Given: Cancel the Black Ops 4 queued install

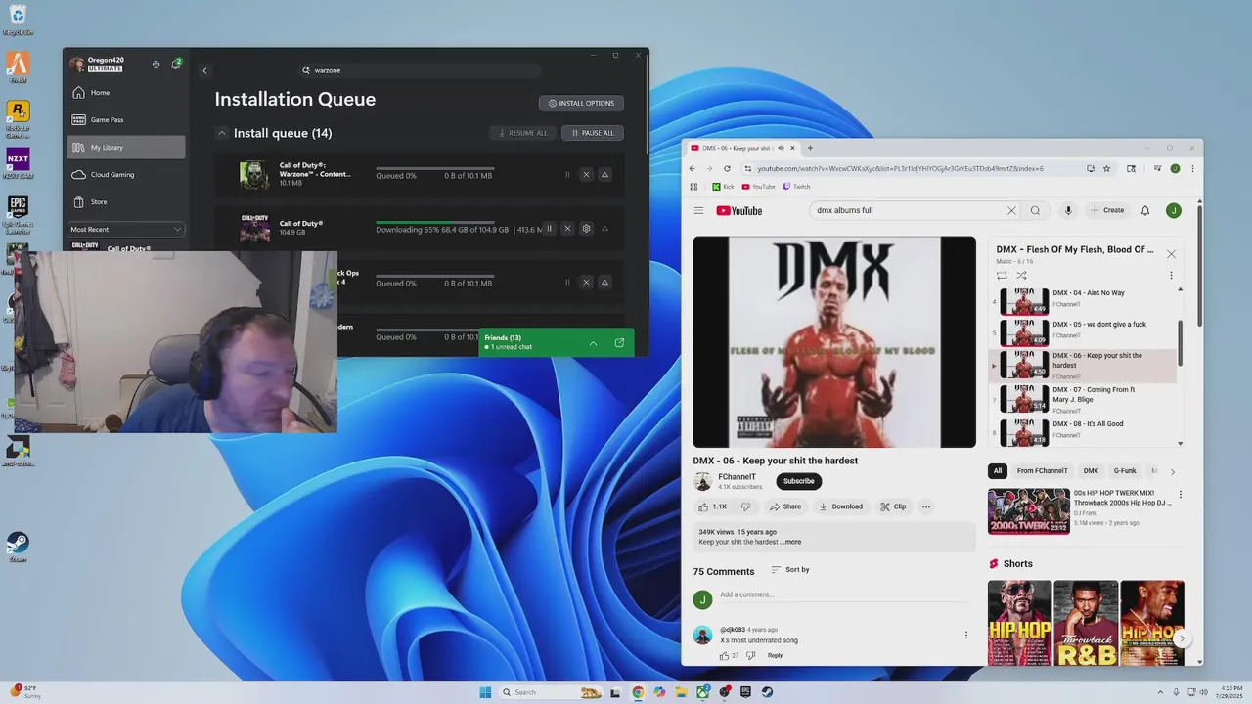Looking at the screenshot, I should point(586,283).
